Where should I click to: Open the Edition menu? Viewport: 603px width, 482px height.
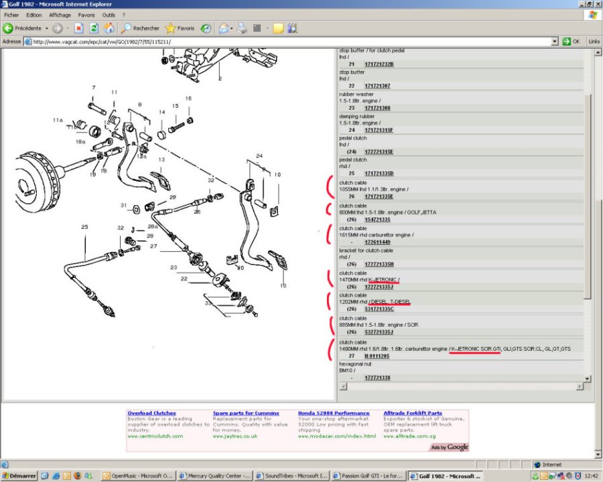[34, 15]
